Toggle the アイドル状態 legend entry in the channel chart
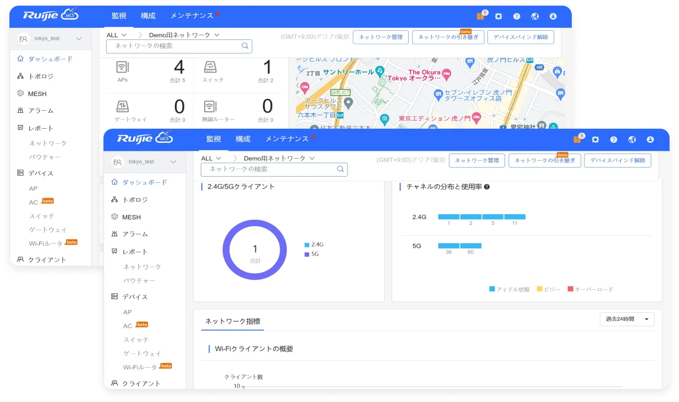This screenshot has width=679, height=402. click(x=509, y=289)
